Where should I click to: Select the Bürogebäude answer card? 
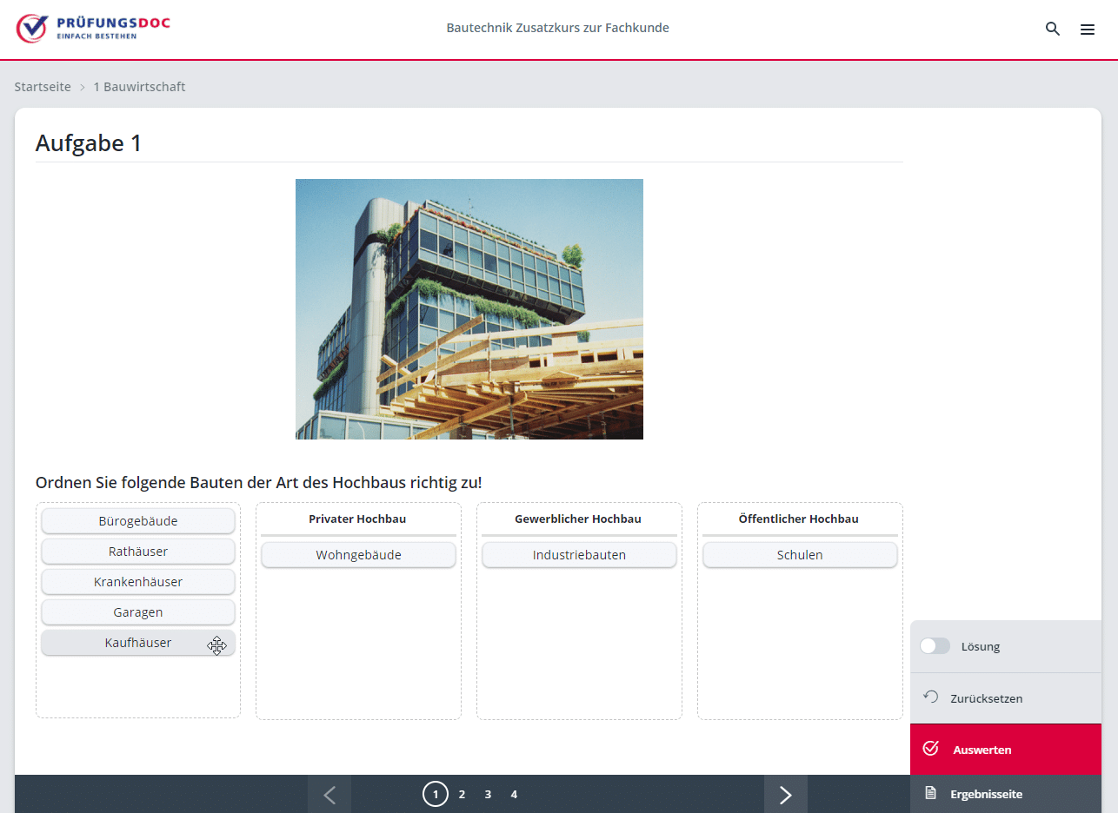(x=137, y=520)
